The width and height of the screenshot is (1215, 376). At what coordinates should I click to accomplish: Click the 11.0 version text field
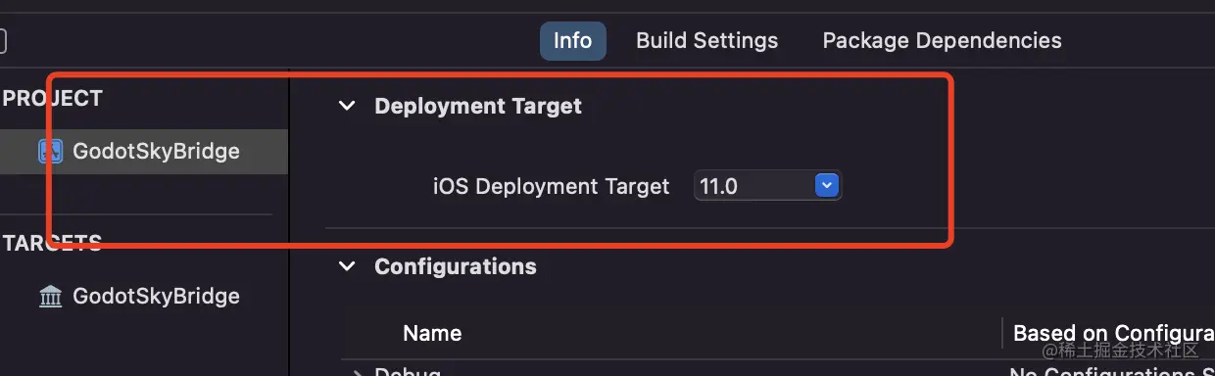(x=753, y=185)
